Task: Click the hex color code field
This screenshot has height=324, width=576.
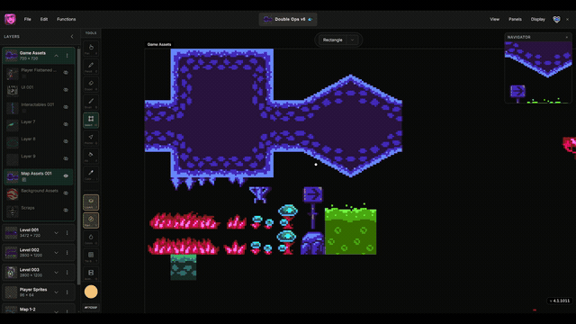Action: (x=91, y=308)
